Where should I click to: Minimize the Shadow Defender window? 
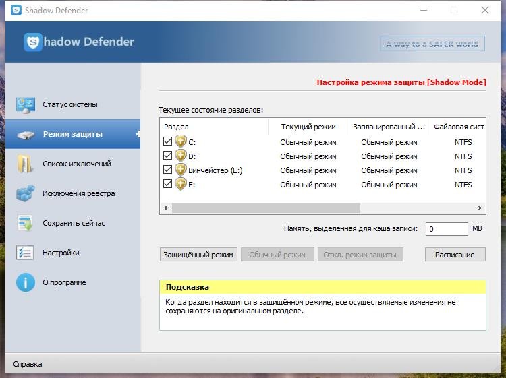424,10
